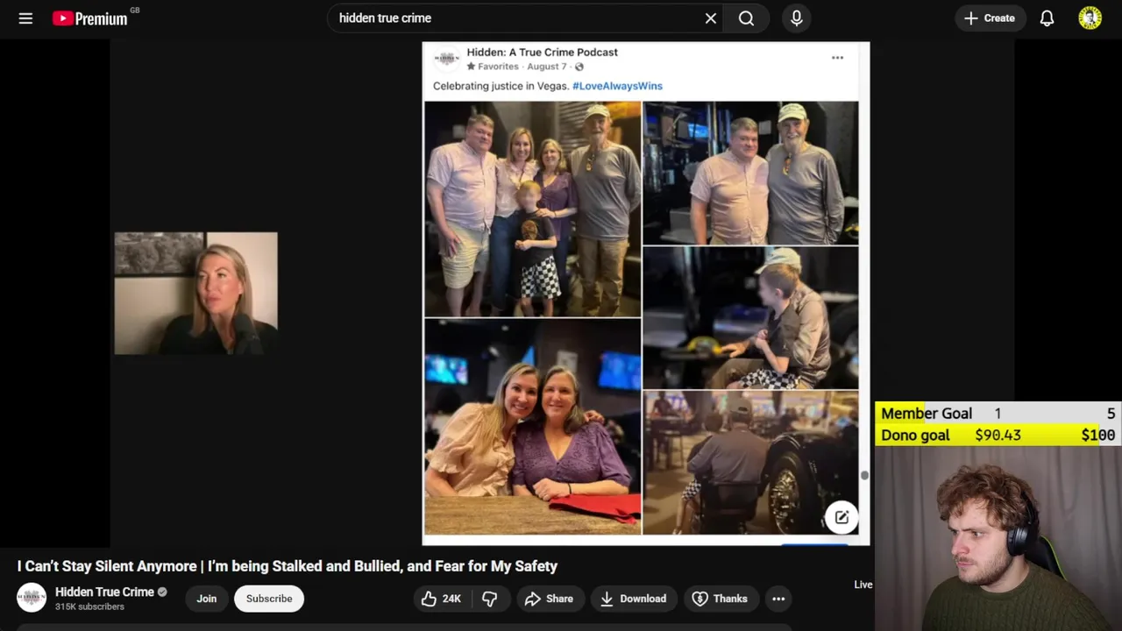
Task: Click the post scrollbar handle
Action: coord(864,475)
